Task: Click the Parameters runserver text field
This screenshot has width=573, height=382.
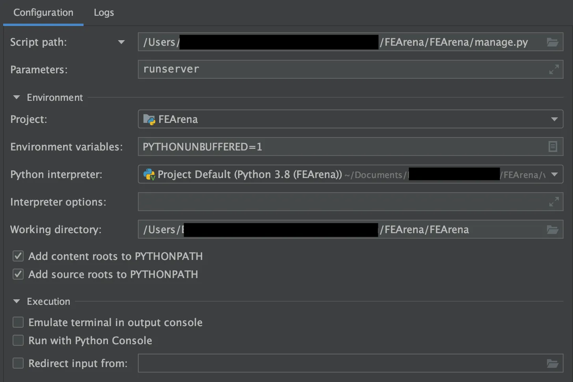Action: (x=339, y=69)
